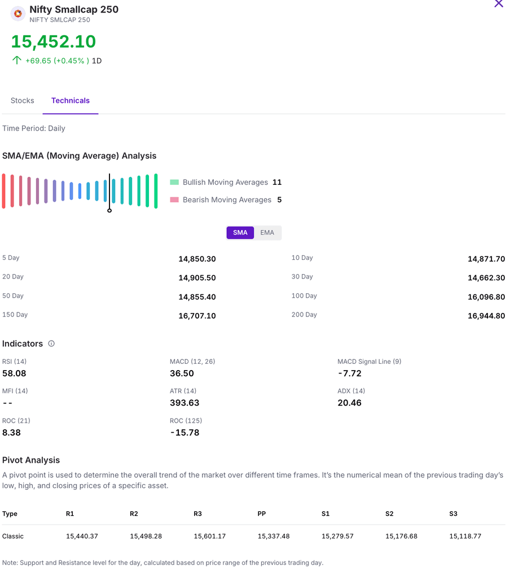
Task: Click the black marker on the moving average gauge
Action: coord(109,210)
